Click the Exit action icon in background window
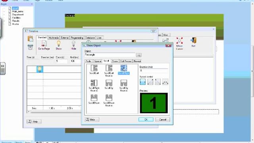This screenshot has height=143, width=254. coord(193,43)
